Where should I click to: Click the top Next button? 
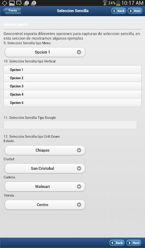pyautogui.click(x=135, y=11)
